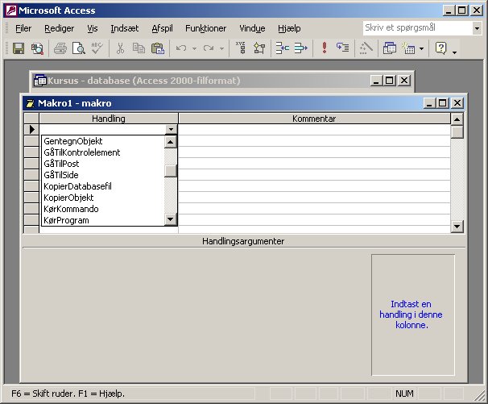The height and width of the screenshot is (404, 488).
Task: Click the macro grid scroll up arrow
Action: 457,119
